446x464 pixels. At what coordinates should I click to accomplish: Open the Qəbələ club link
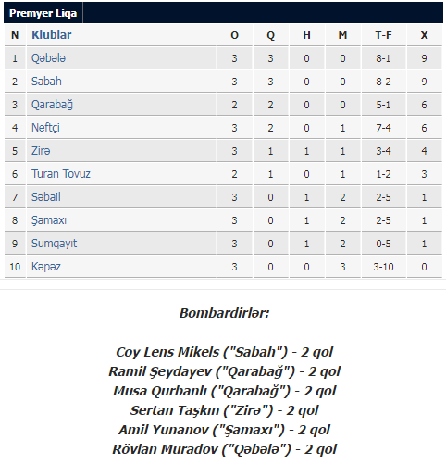[x=48, y=58]
